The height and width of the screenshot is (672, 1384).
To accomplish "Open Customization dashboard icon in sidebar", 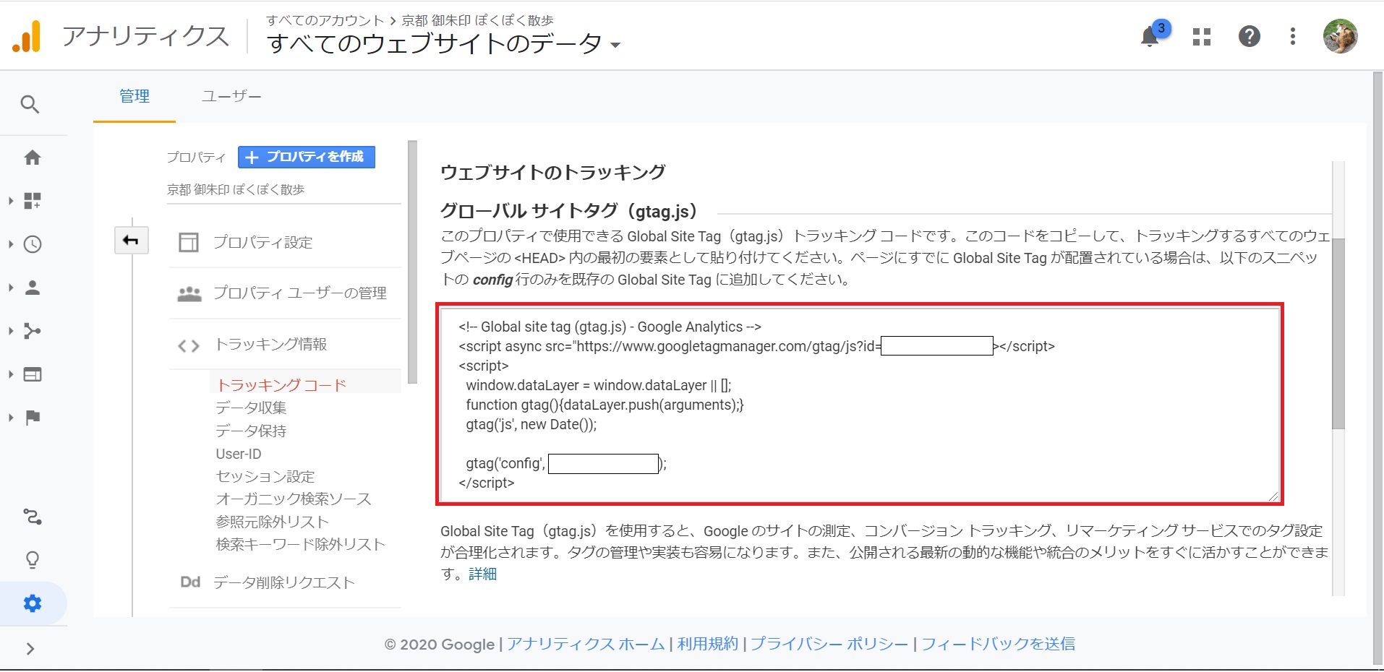I will point(33,200).
